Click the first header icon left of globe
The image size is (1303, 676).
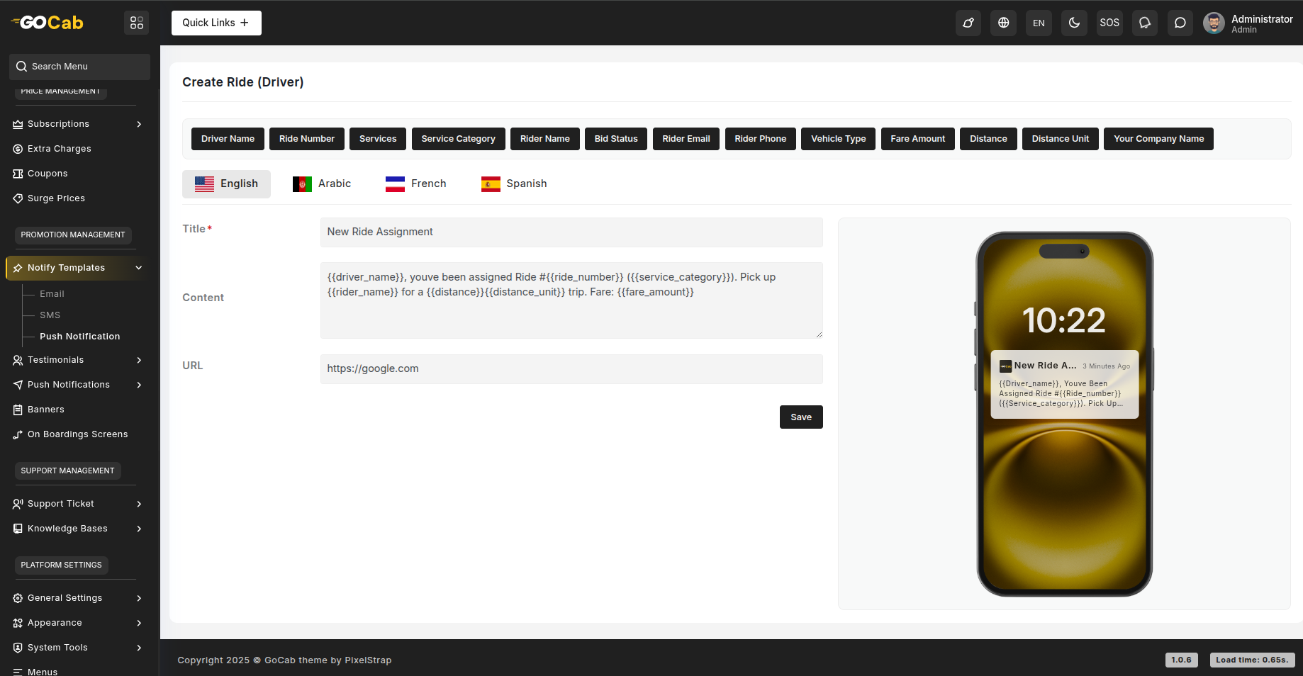point(968,23)
